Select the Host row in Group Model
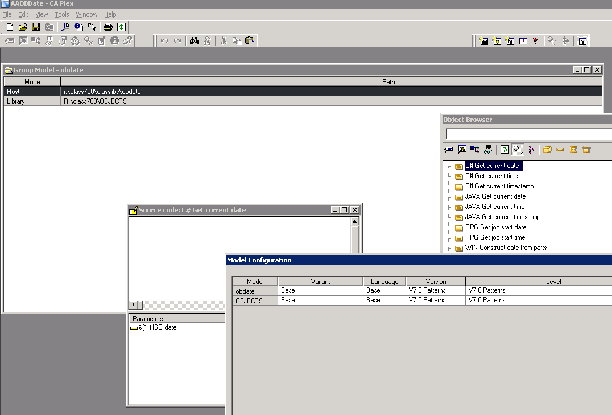This screenshot has height=415, width=612. [303, 92]
